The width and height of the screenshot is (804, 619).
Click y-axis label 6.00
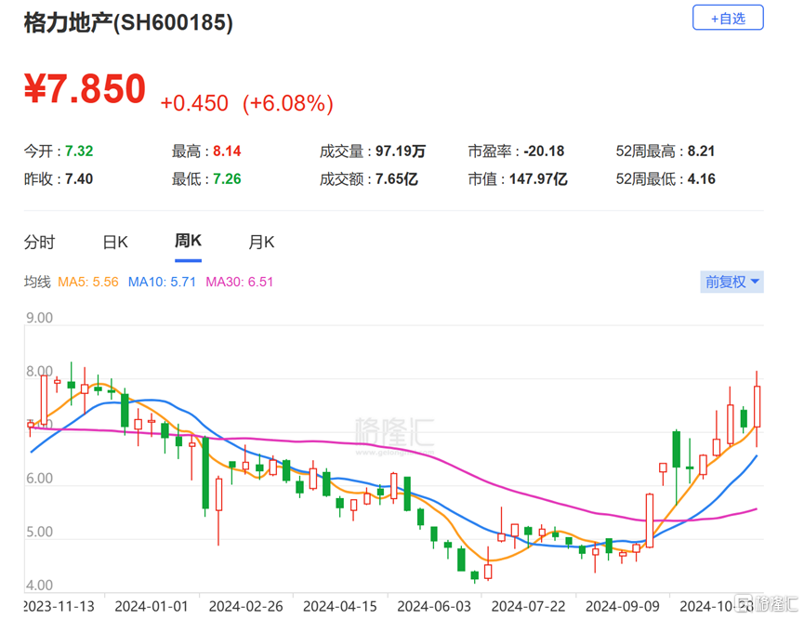click(x=39, y=479)
